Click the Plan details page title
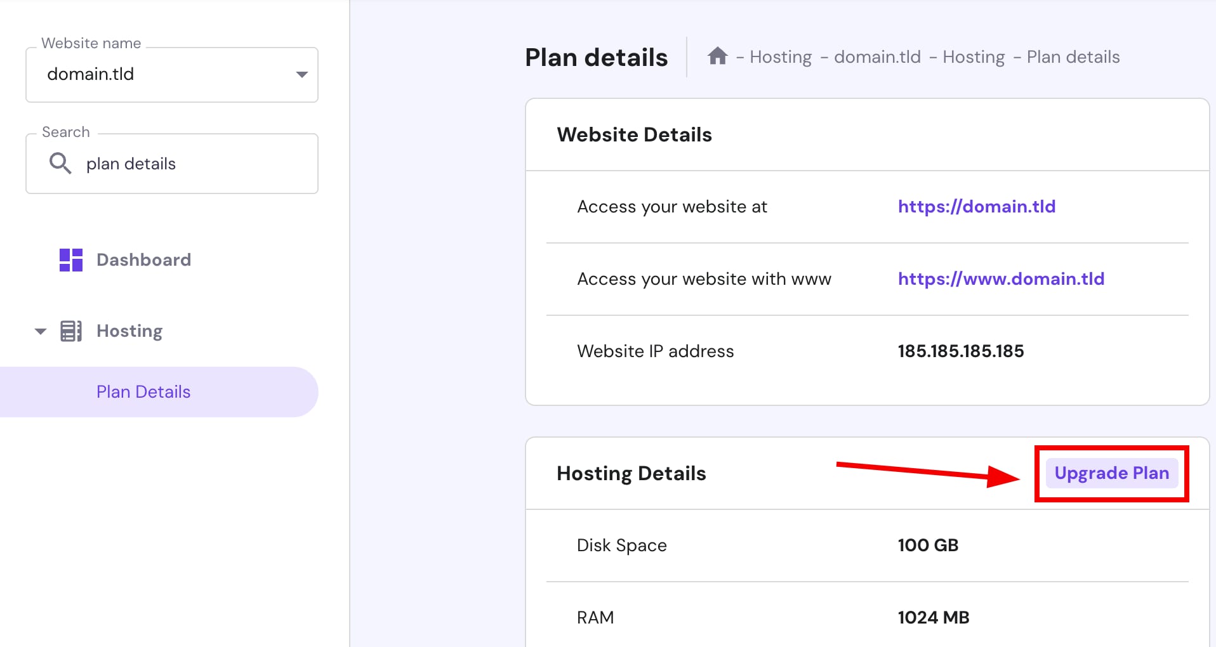Viewport: 1216px width, 647px height. (596, 57)
